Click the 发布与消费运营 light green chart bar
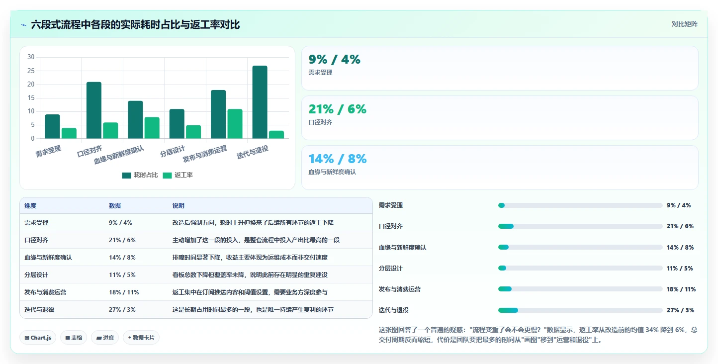The height and width of the screenshot is (364, 718). click(235, 123)
